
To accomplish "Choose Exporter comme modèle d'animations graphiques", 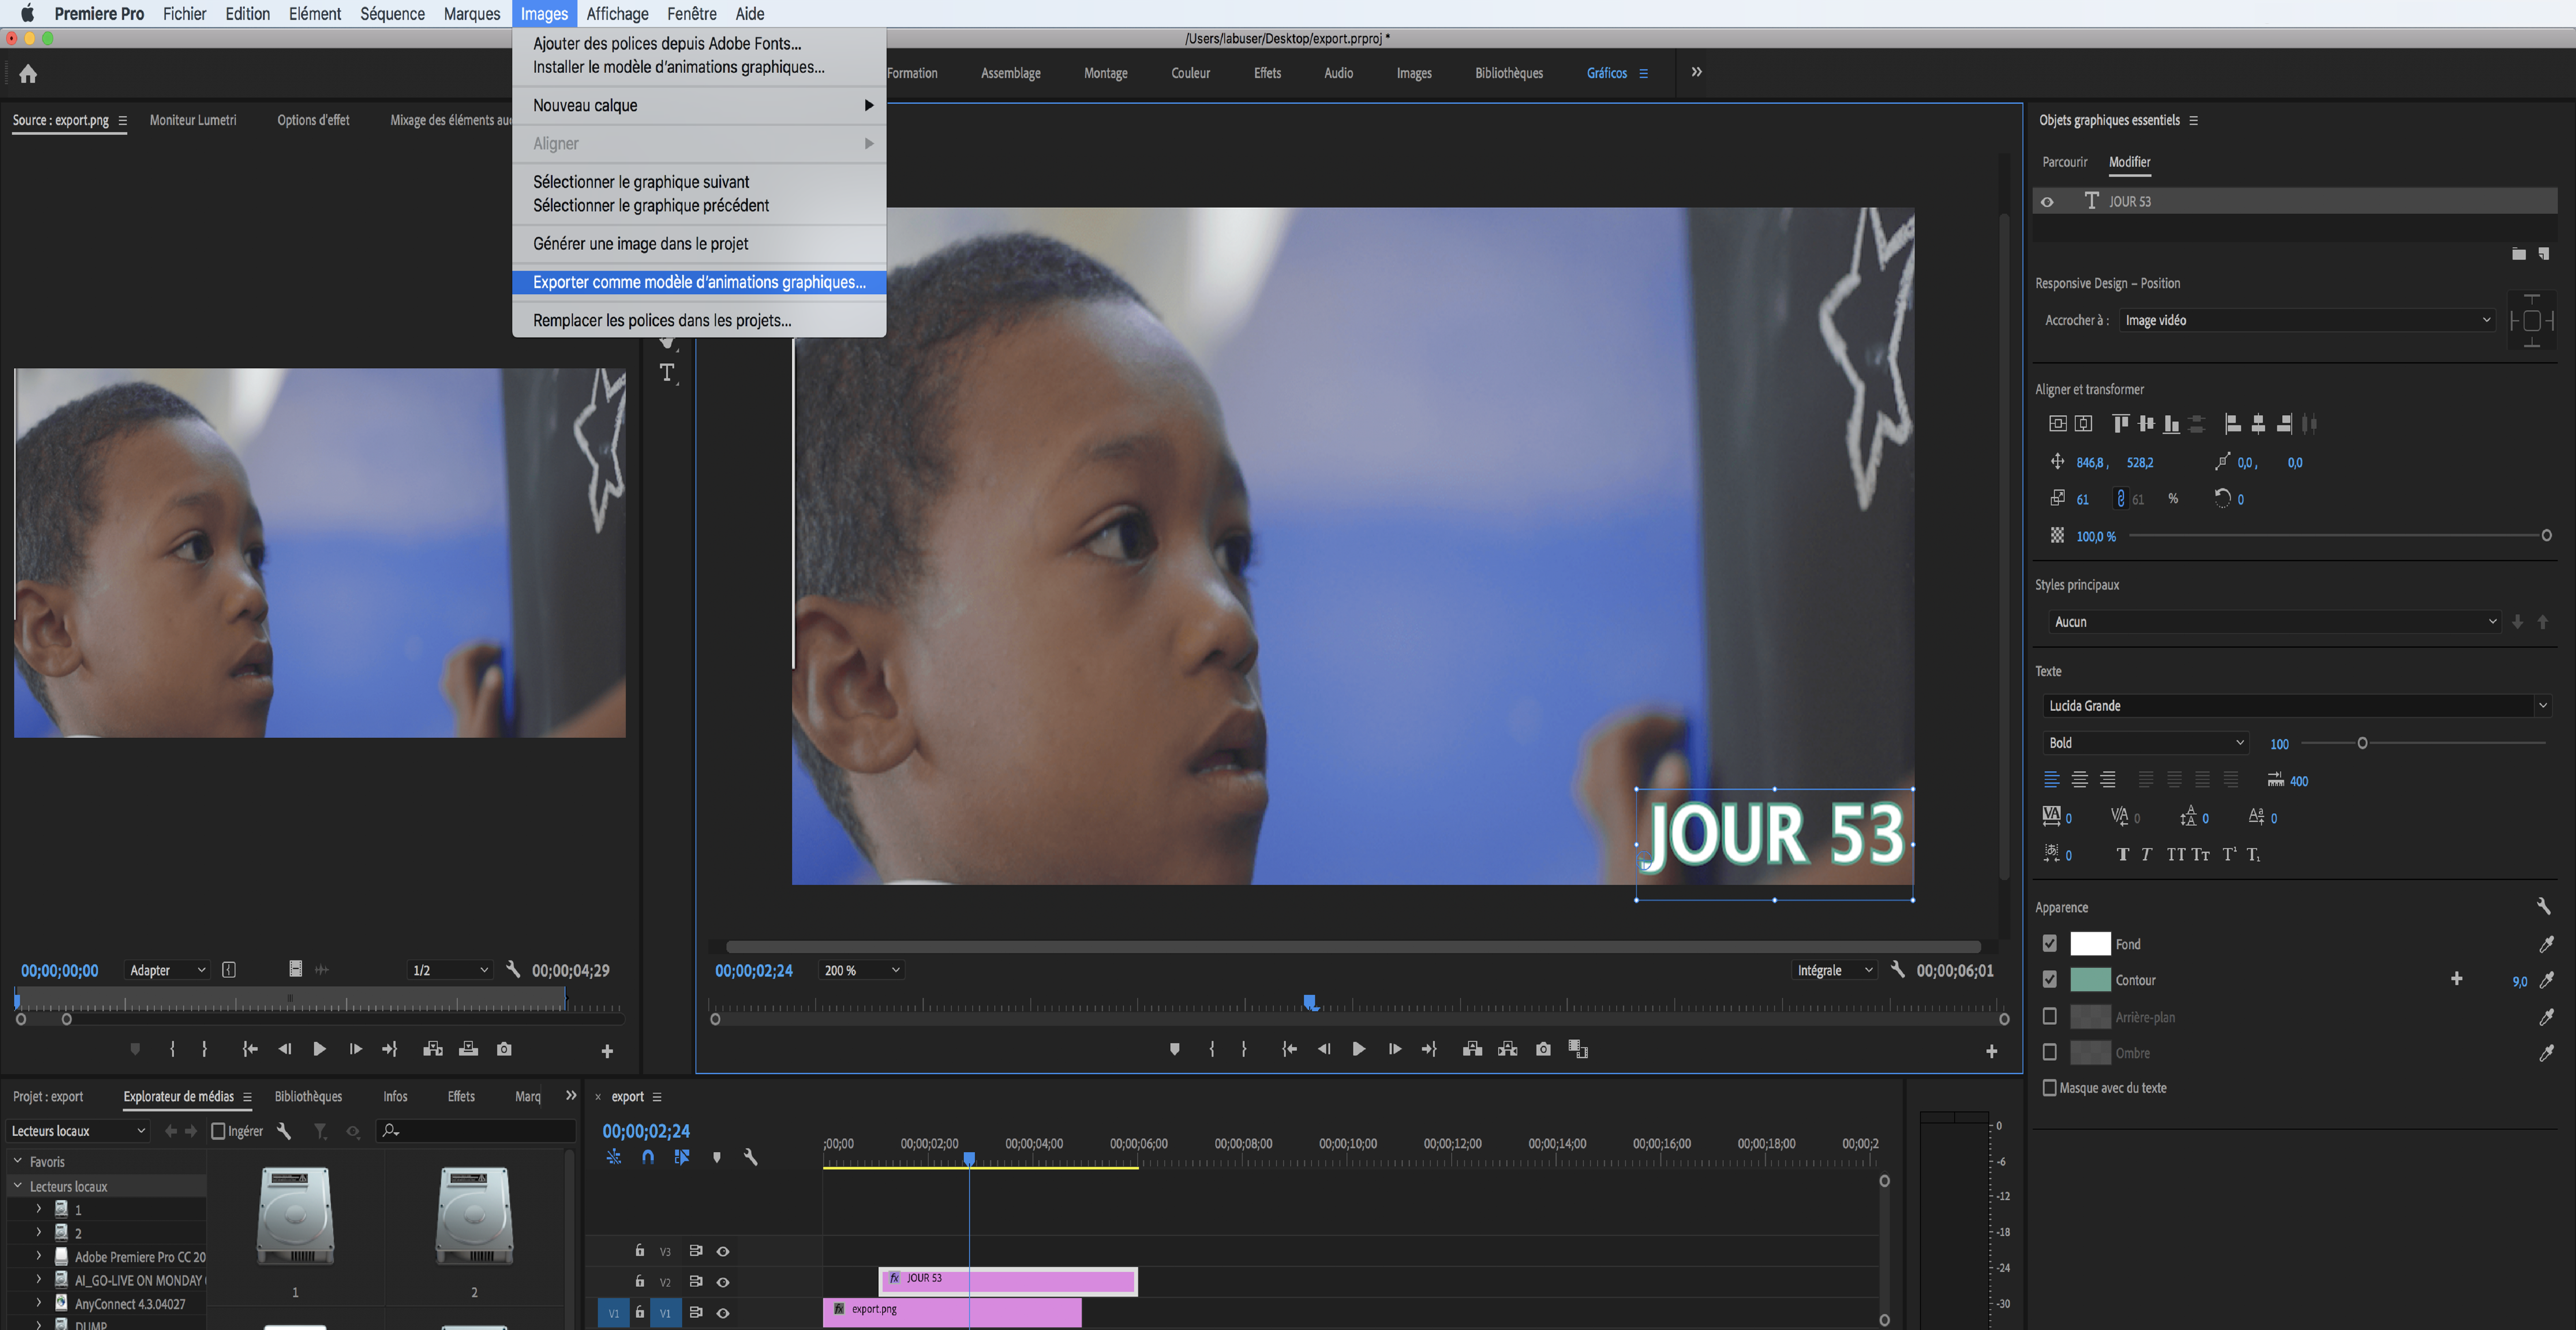I will 699,283.
